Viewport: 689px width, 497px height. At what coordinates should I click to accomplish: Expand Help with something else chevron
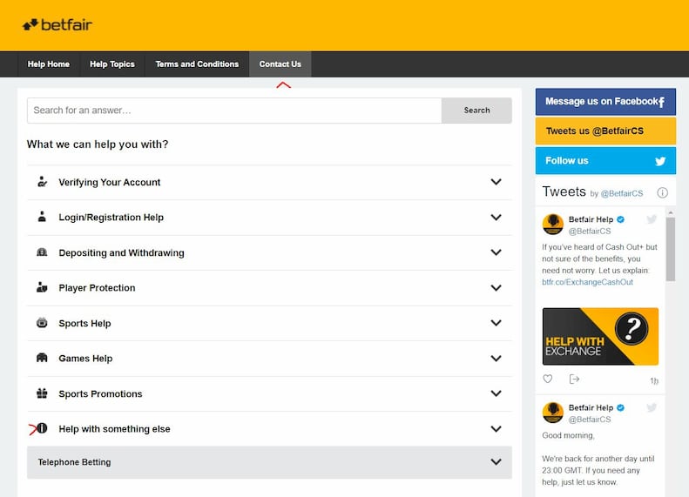496,429
